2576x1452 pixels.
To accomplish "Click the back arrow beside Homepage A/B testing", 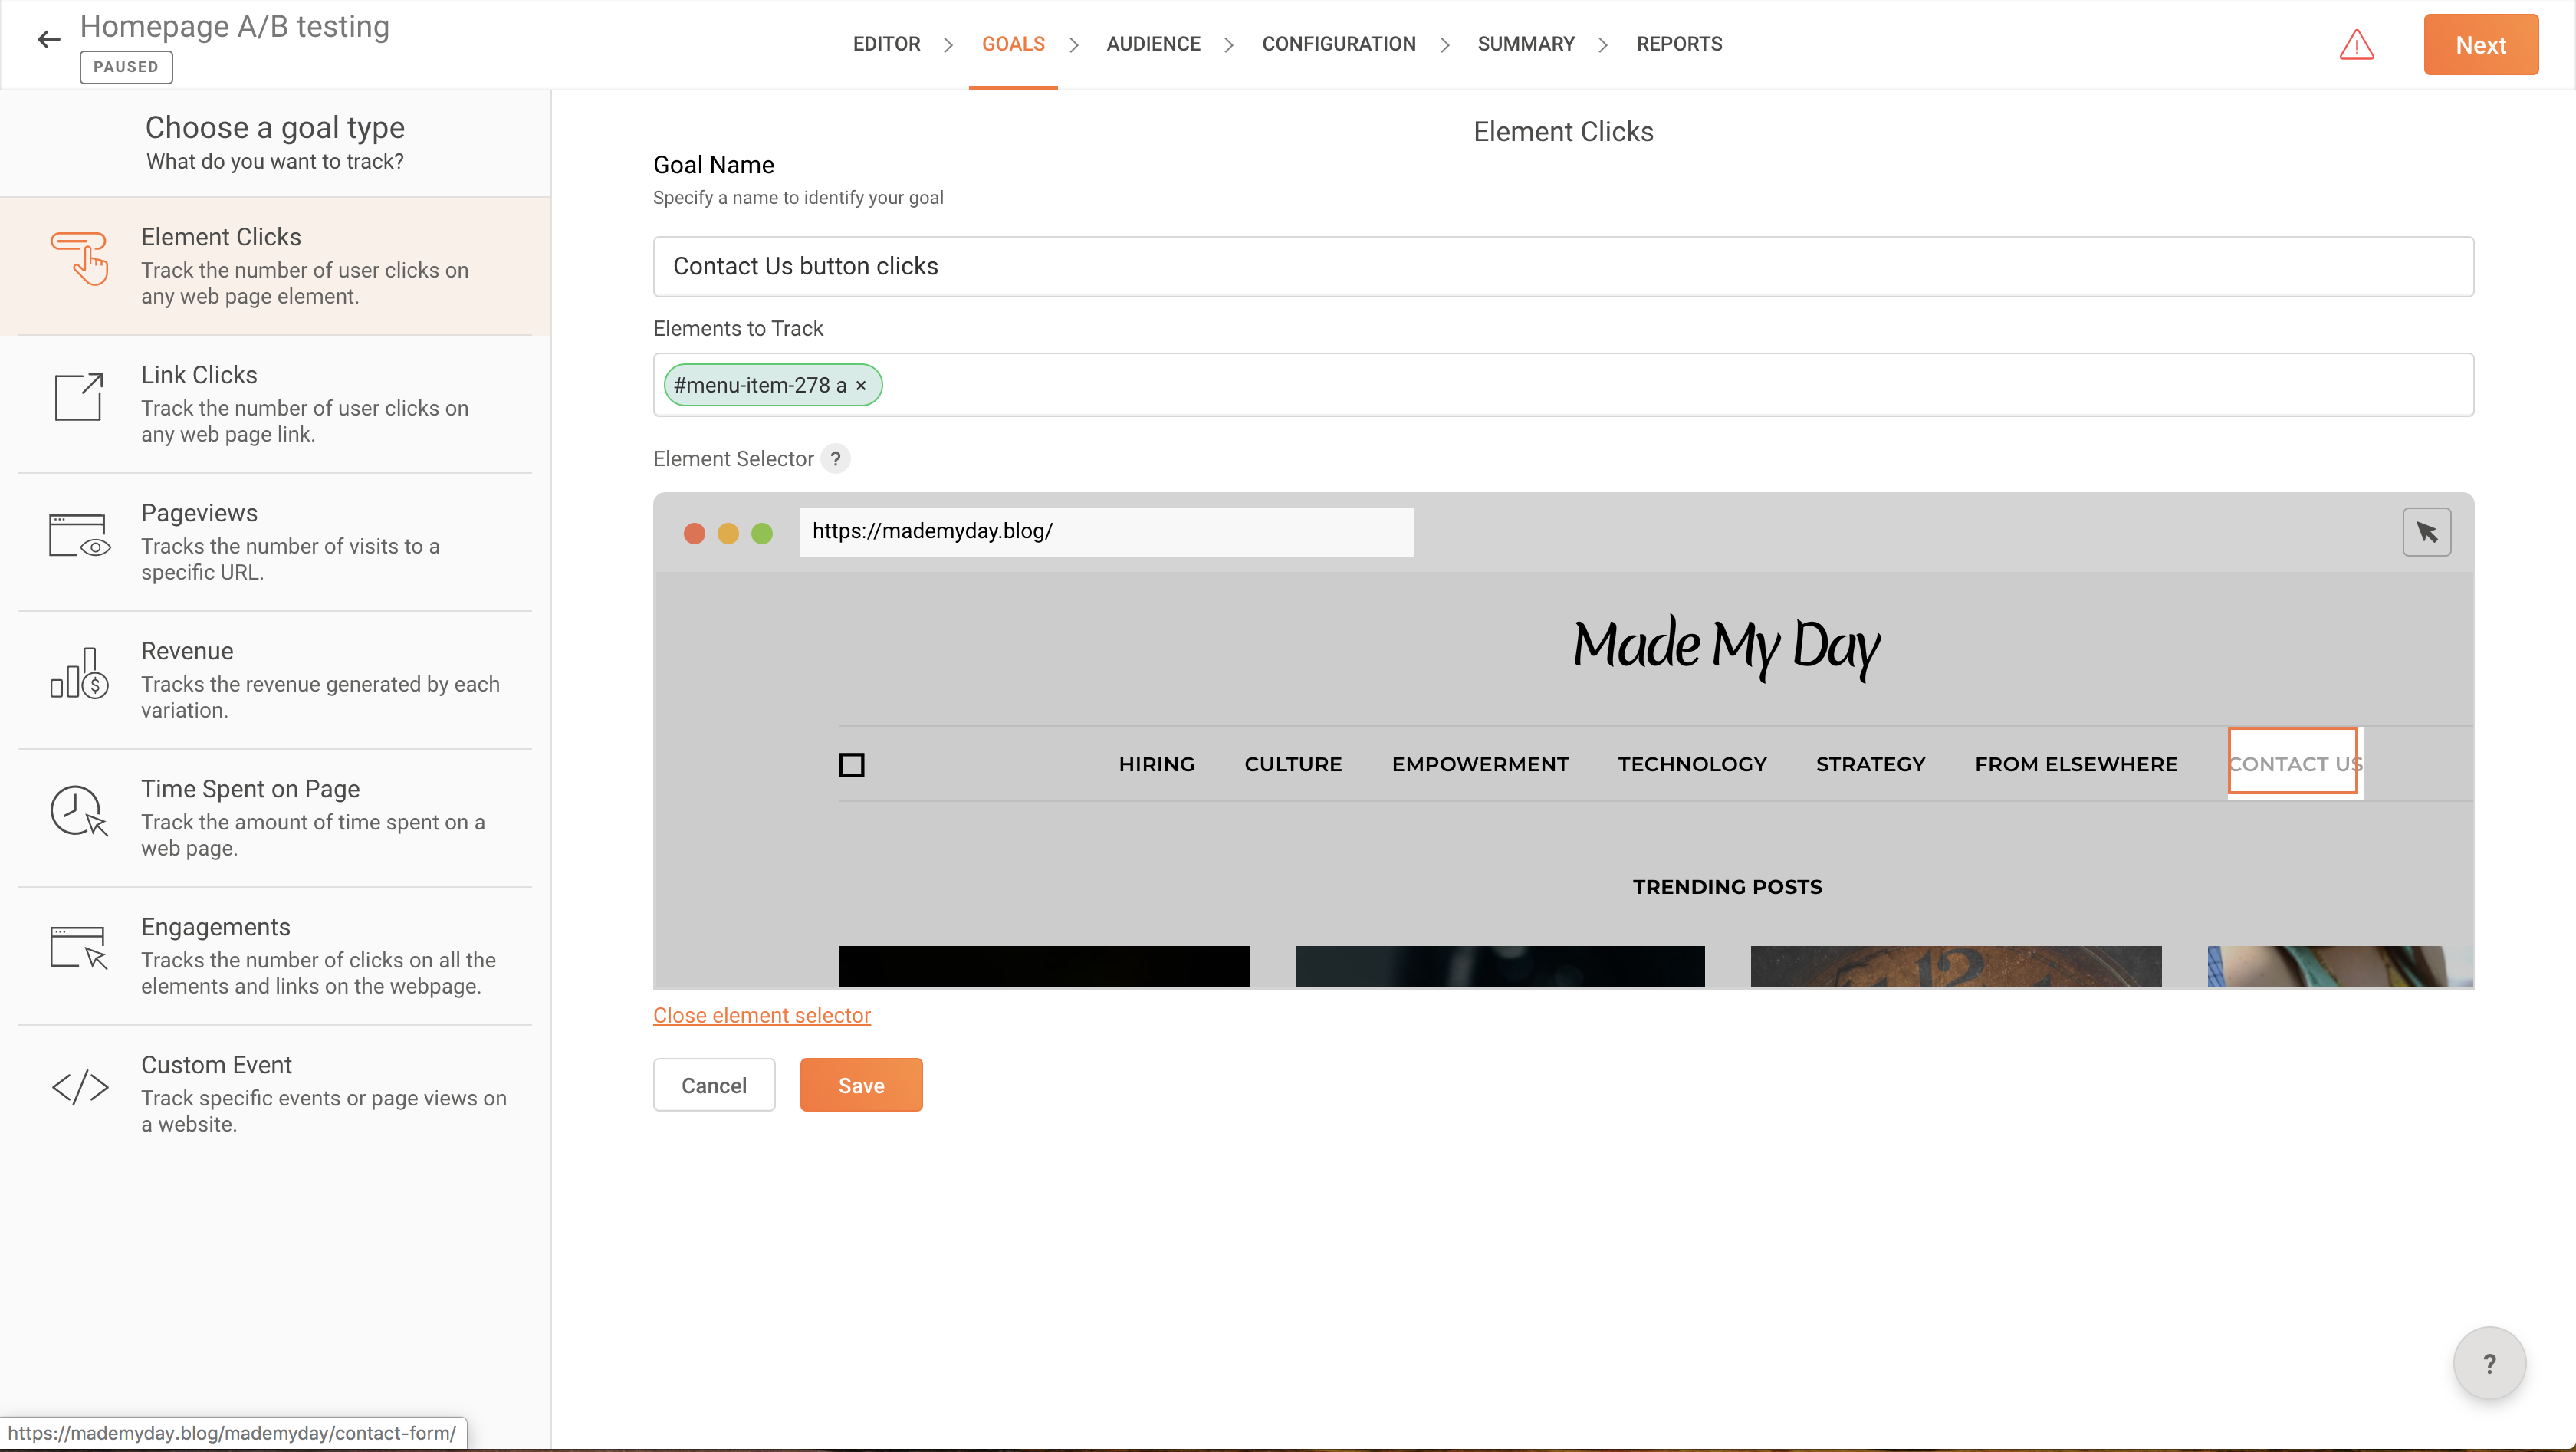I will tap(48, 40).
